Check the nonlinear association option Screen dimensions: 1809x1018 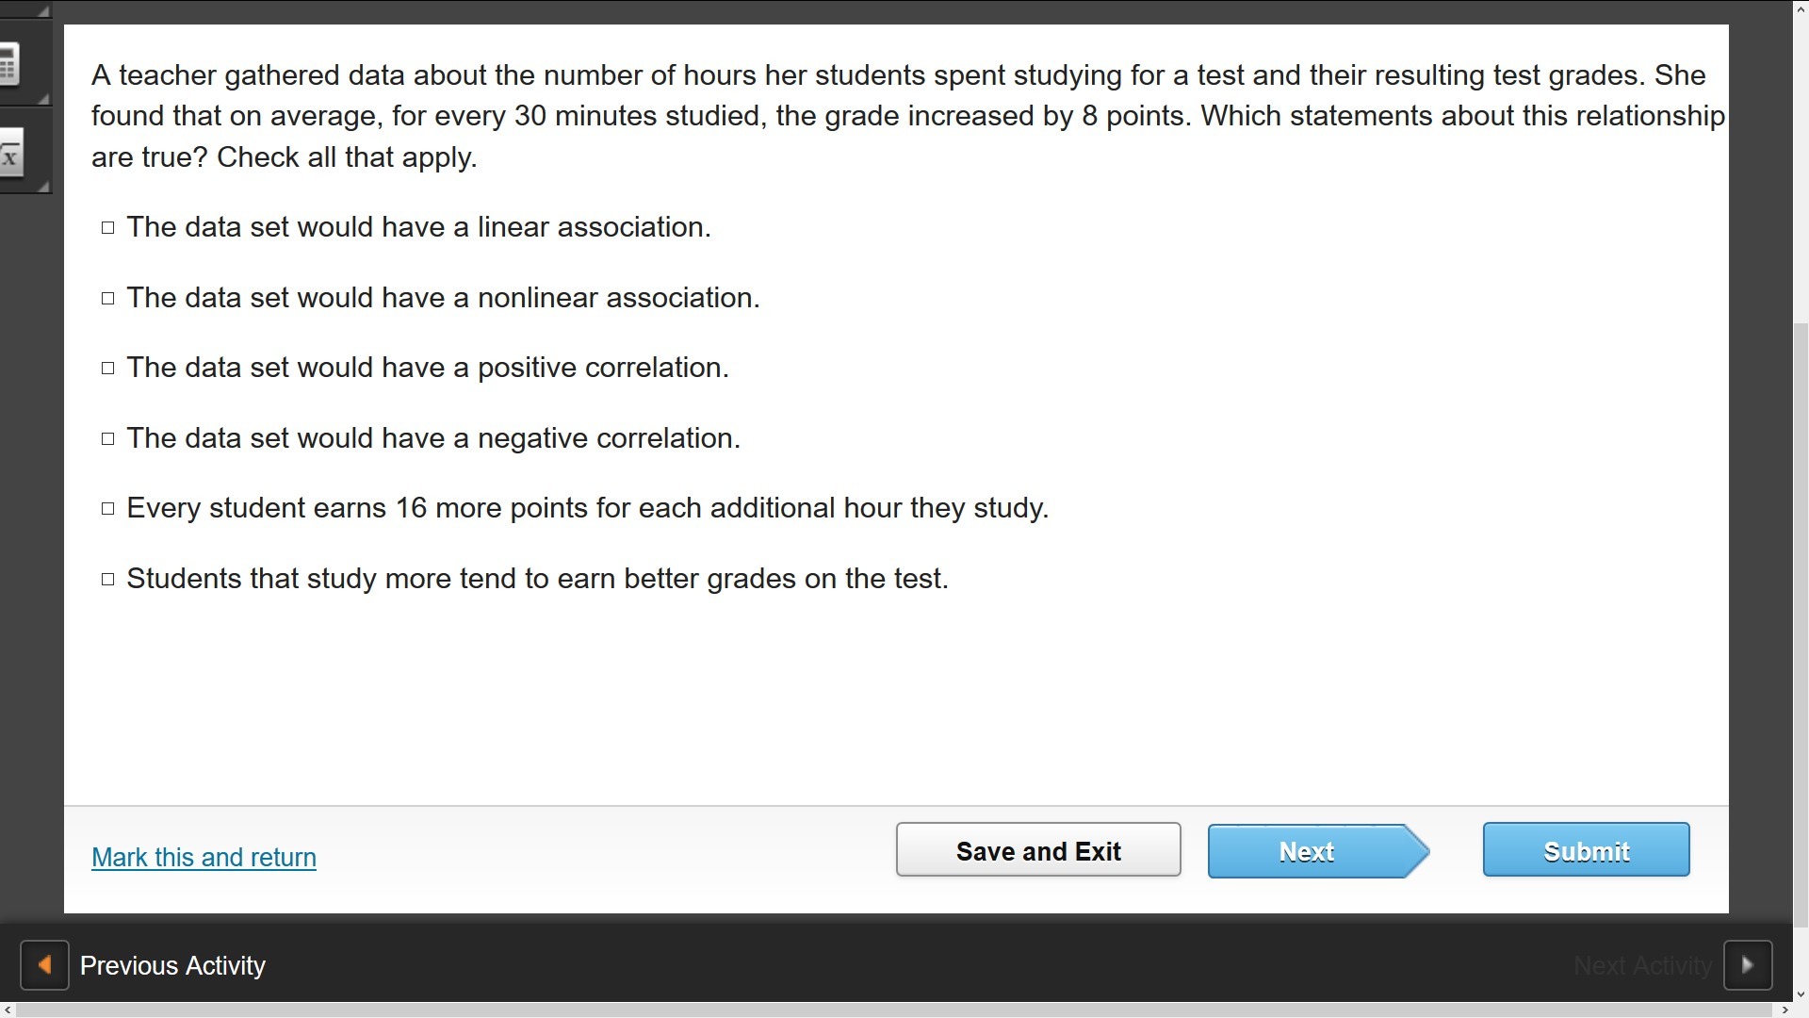pyautogui.click(x=108, y=298)
